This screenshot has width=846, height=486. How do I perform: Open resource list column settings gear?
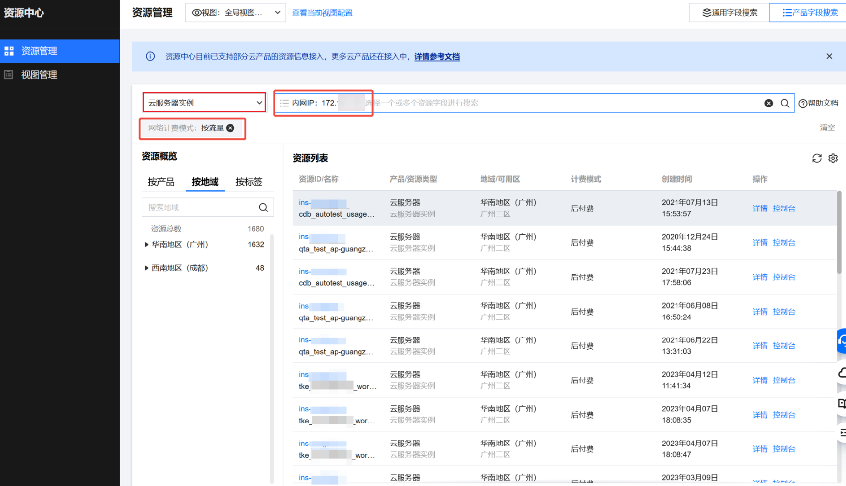click(x=833, y=158)
